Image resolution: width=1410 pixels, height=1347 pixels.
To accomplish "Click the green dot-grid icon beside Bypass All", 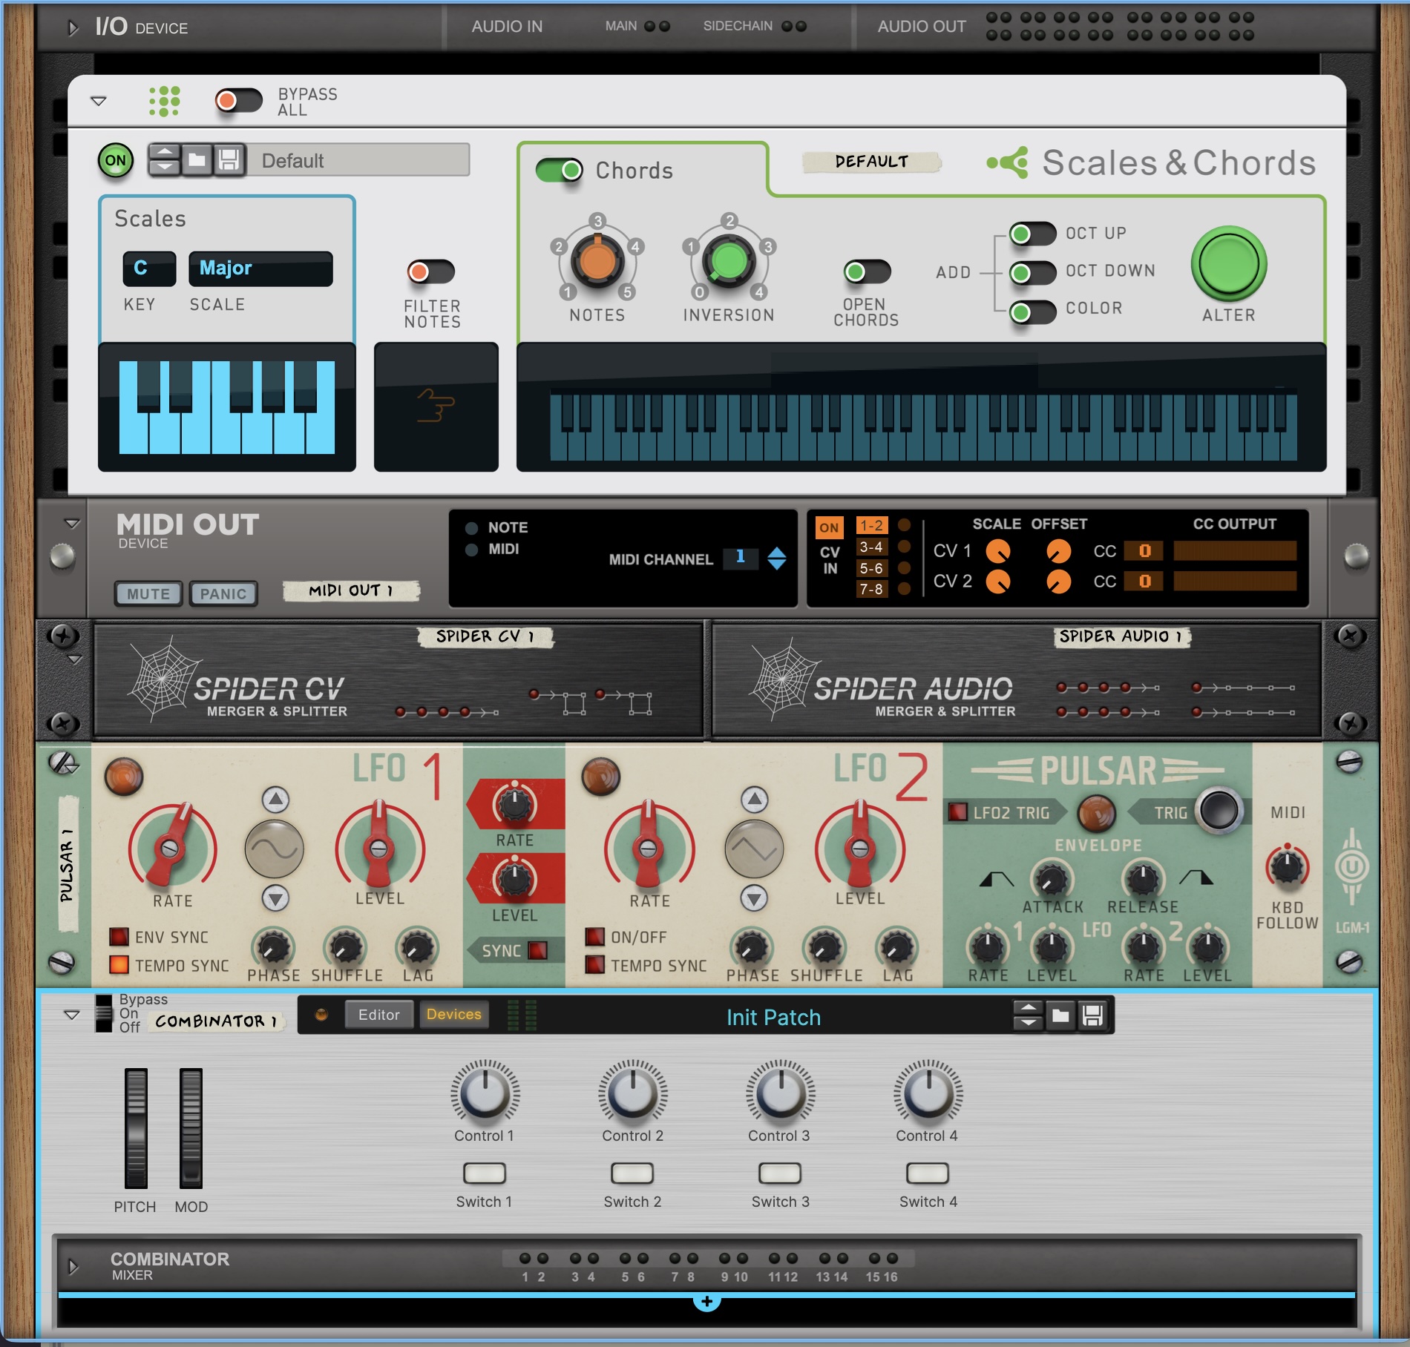I will click(164, 101).
